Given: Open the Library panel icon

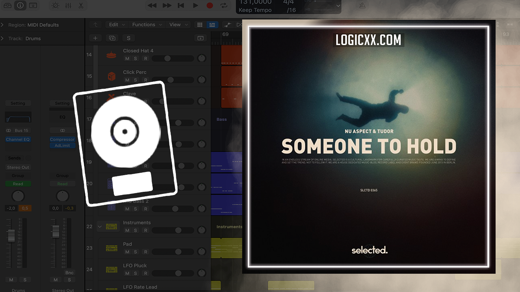Looking at the screenshot, I should point(8,5).
